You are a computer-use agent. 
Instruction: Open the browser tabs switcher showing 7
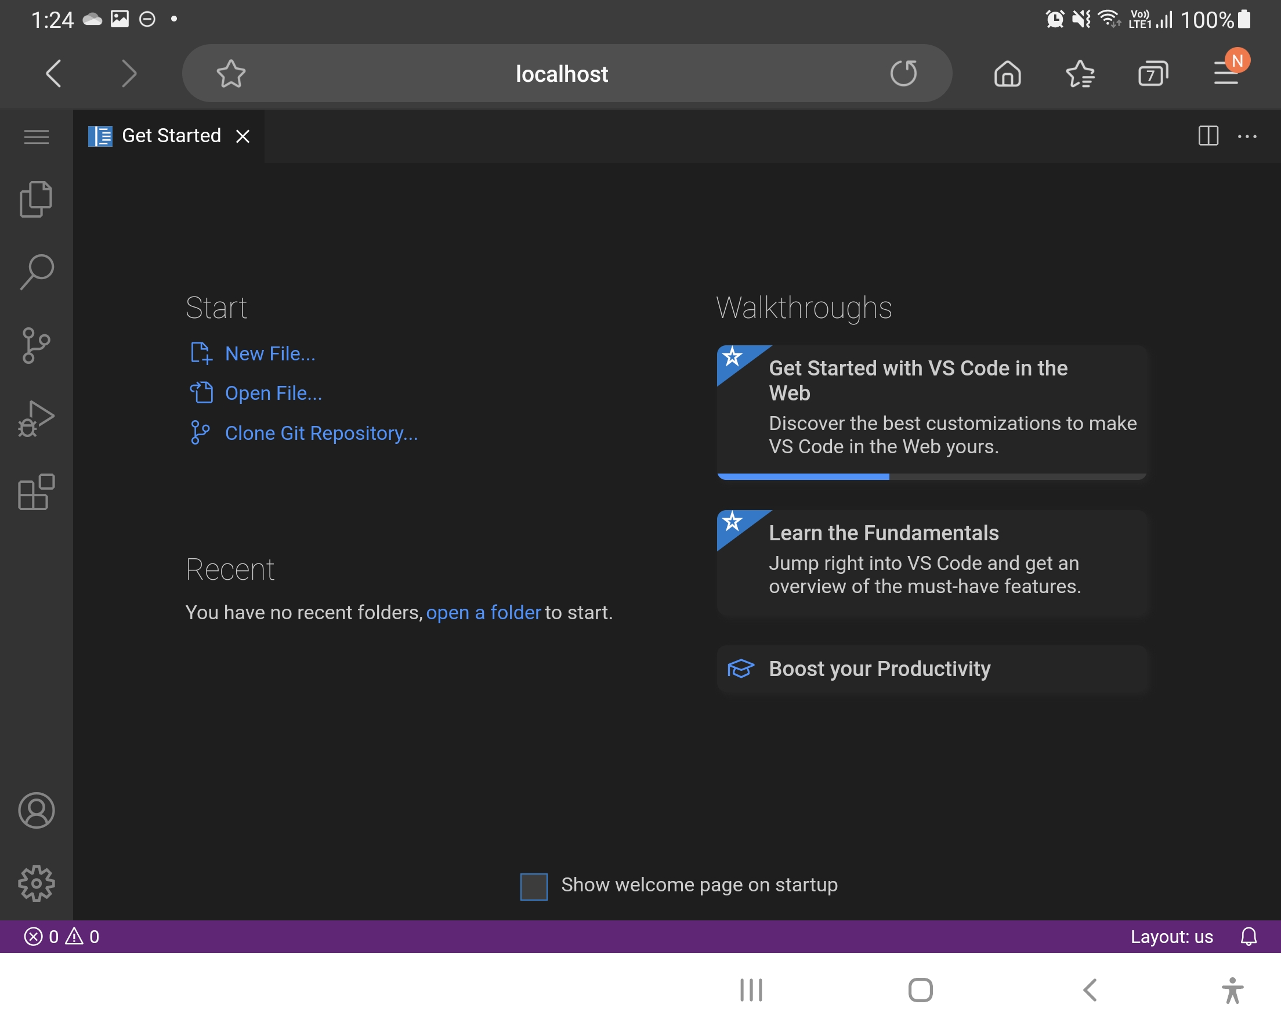1153,74
